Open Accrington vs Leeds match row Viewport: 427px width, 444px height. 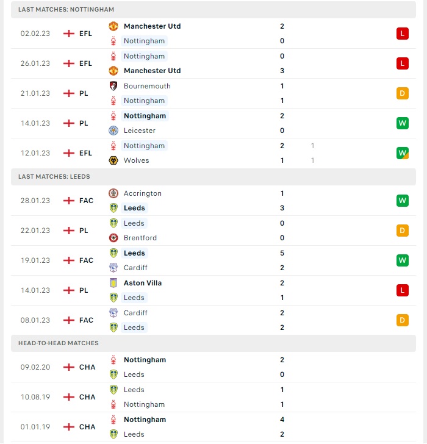213,201
